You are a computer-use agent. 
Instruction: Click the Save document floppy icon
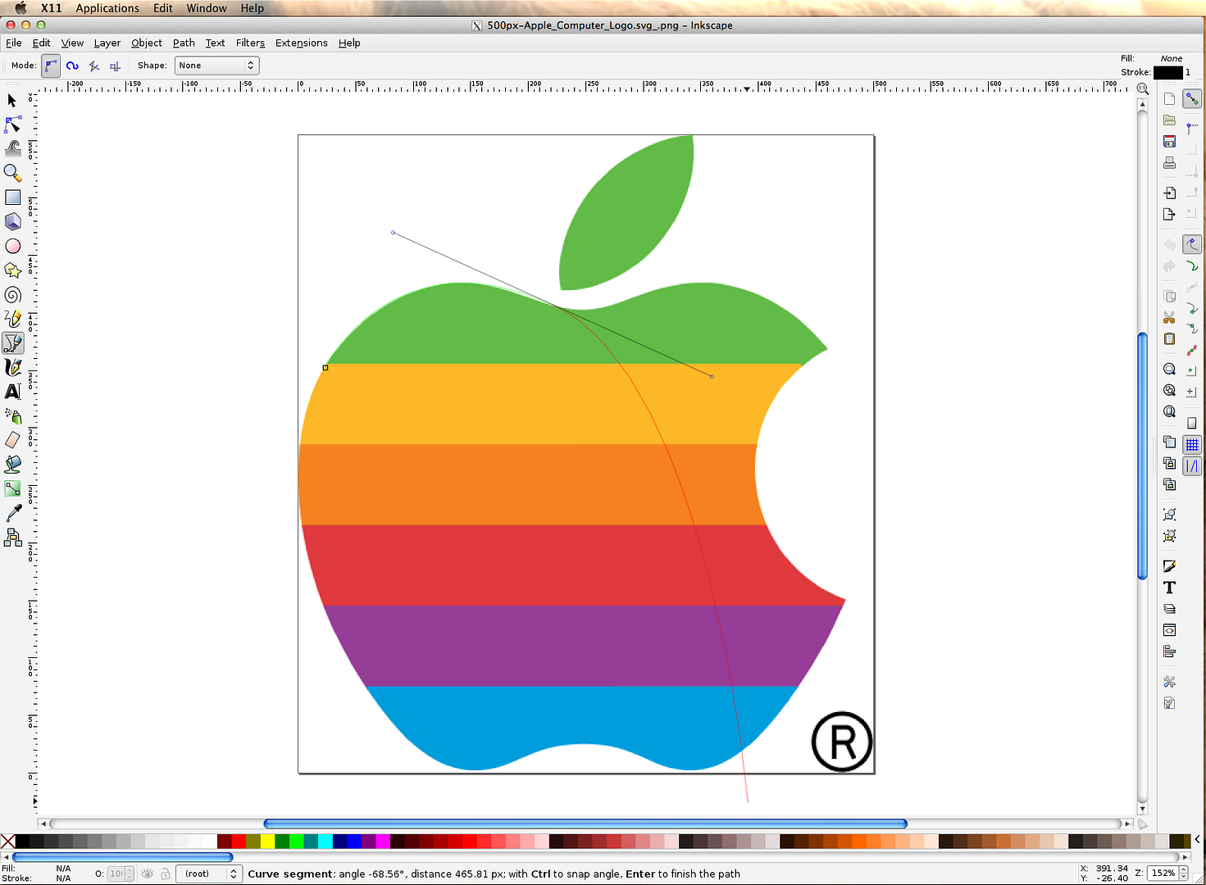click(x=1169, y=142)
